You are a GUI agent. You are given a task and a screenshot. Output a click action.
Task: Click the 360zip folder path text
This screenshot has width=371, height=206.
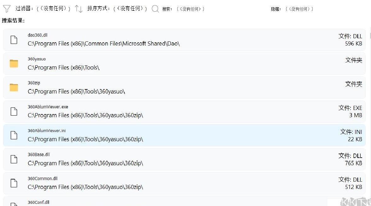click(76, 92)
